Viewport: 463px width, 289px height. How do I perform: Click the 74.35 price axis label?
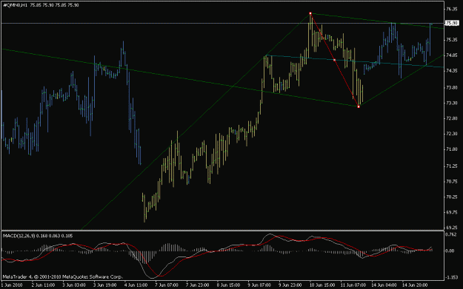[452, 71]
